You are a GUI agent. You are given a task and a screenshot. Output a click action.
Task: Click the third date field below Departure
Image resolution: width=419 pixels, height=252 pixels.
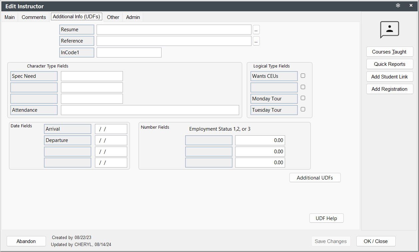(x=111, y=152)
